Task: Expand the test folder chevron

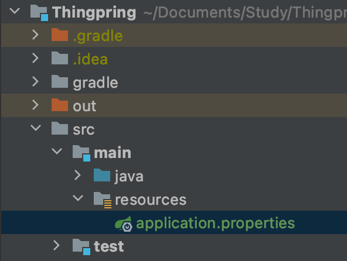Action: (56, 246)
